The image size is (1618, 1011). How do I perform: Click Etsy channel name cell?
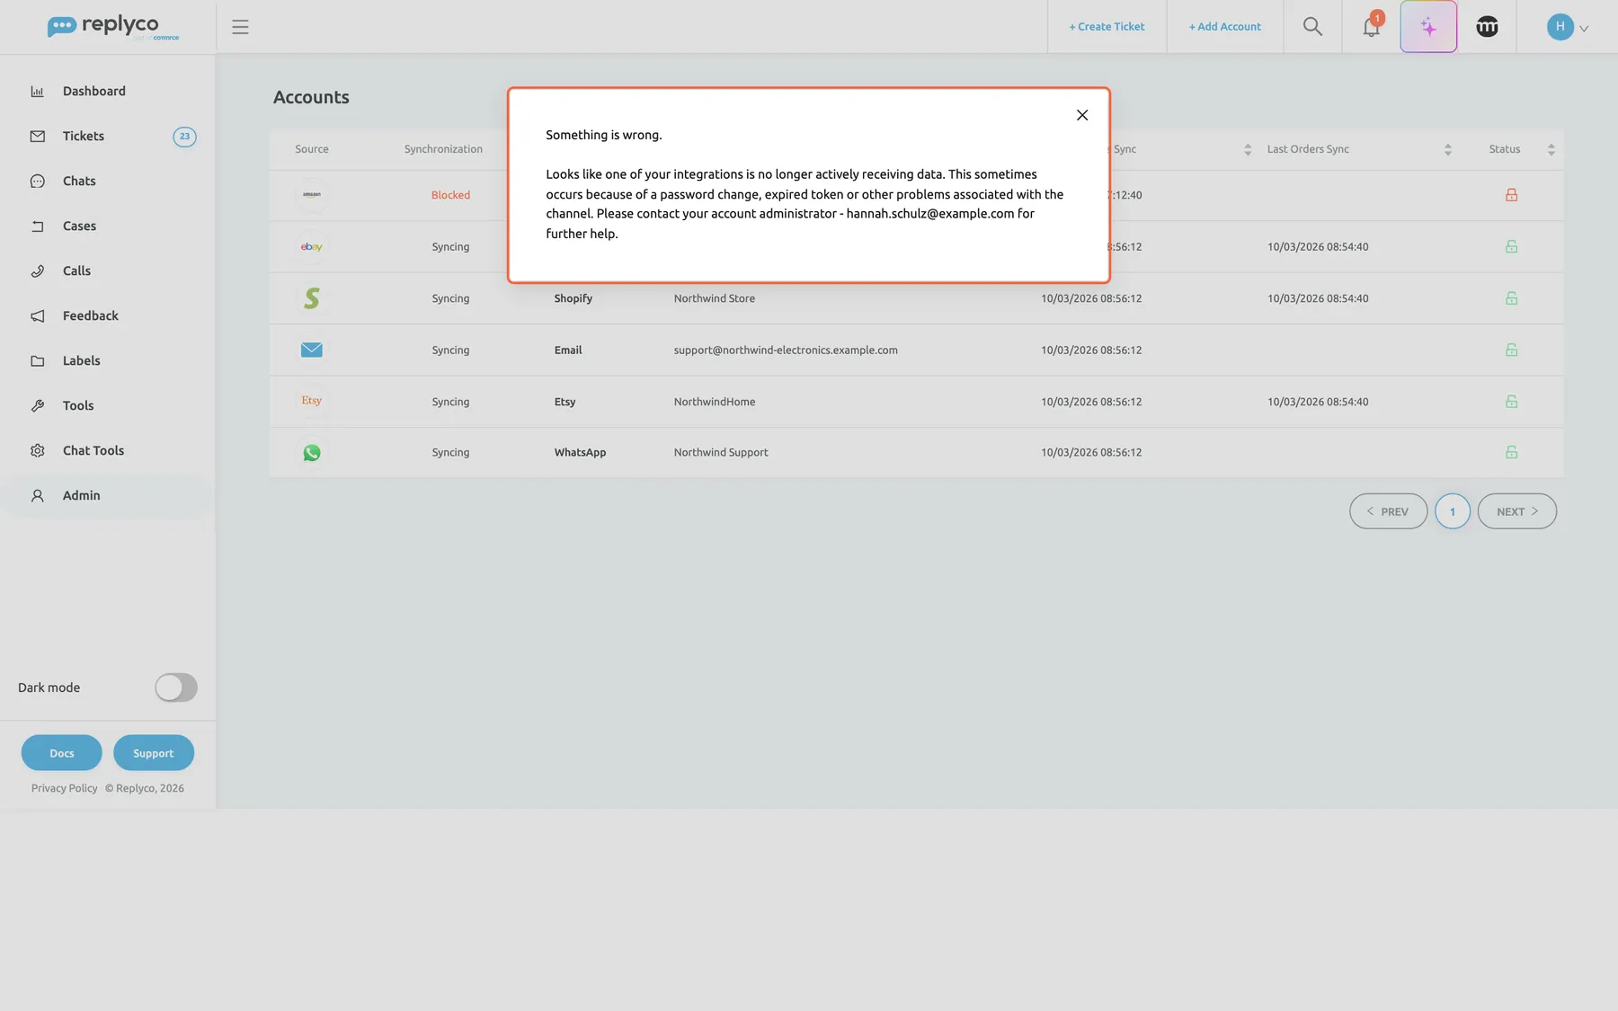(565, 402)
